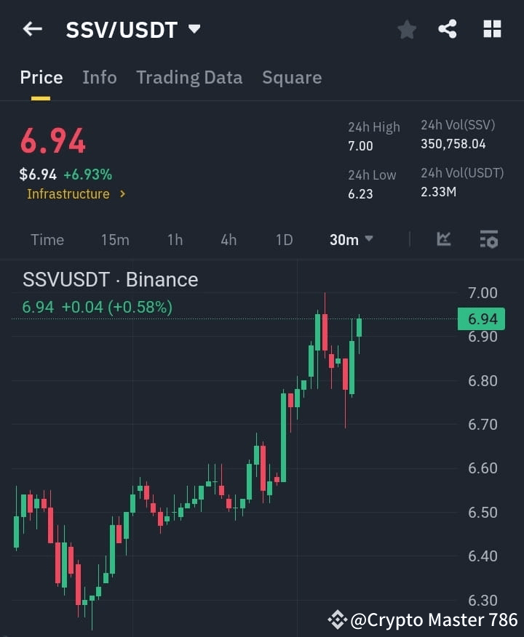The width and height of the screenshot is (524, 637).
Task: Open the Trading Data tab
Action: point(189,78)
